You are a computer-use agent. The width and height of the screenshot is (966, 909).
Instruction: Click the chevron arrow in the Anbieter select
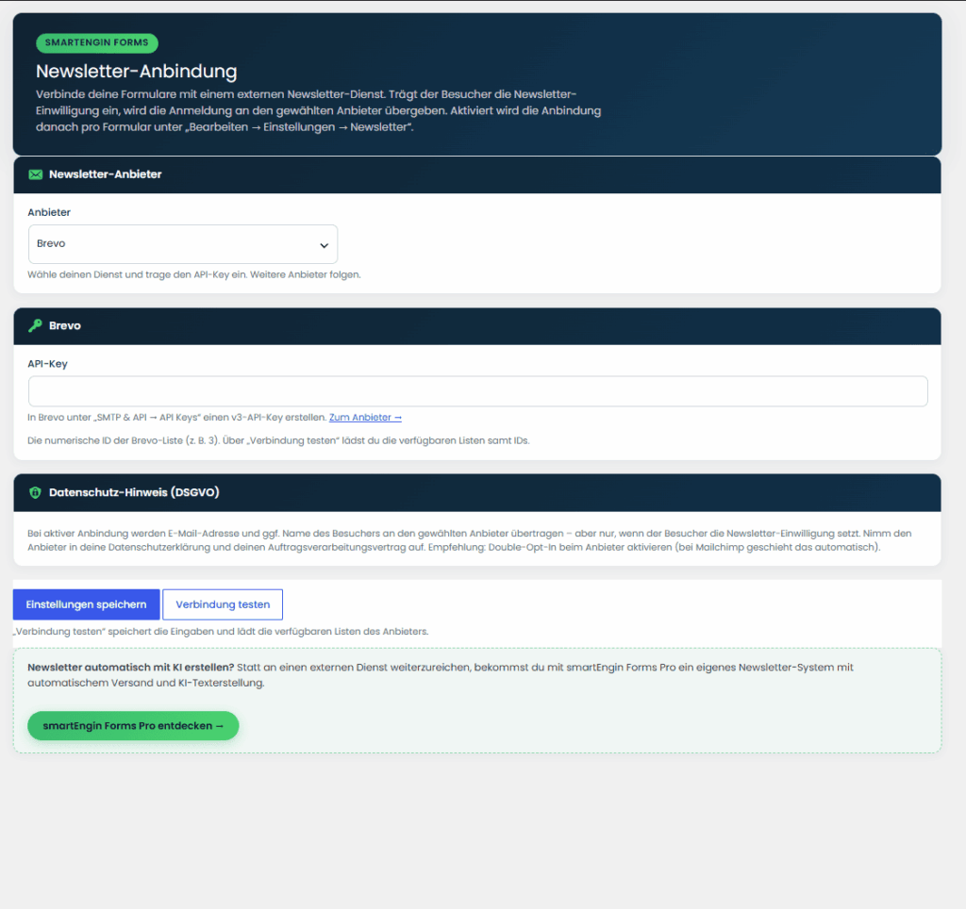pyautogui.click(x=325, y=245)
